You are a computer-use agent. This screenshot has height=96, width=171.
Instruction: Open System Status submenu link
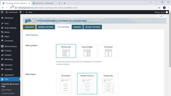[x=6, y=90]
